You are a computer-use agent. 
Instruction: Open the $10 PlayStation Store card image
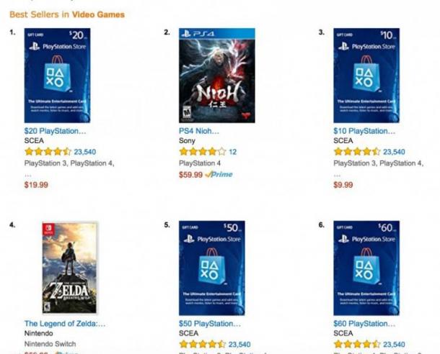tap(366, 76)
